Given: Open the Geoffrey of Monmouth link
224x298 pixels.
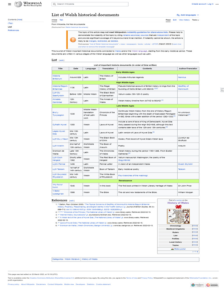Looking at the screenshot, I should 183,87.
